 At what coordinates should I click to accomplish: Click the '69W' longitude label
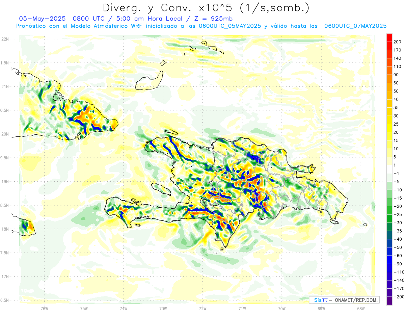tap(321, 308)
